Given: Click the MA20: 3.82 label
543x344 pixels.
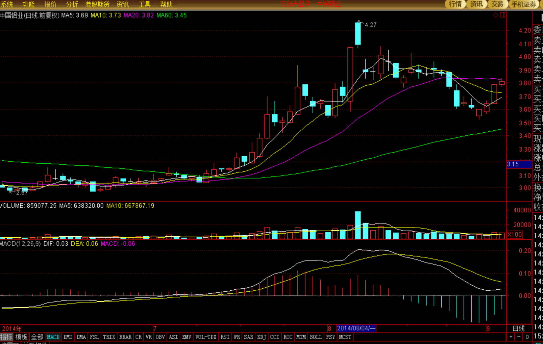Looking at the screenshot, I should coord(139,15).
